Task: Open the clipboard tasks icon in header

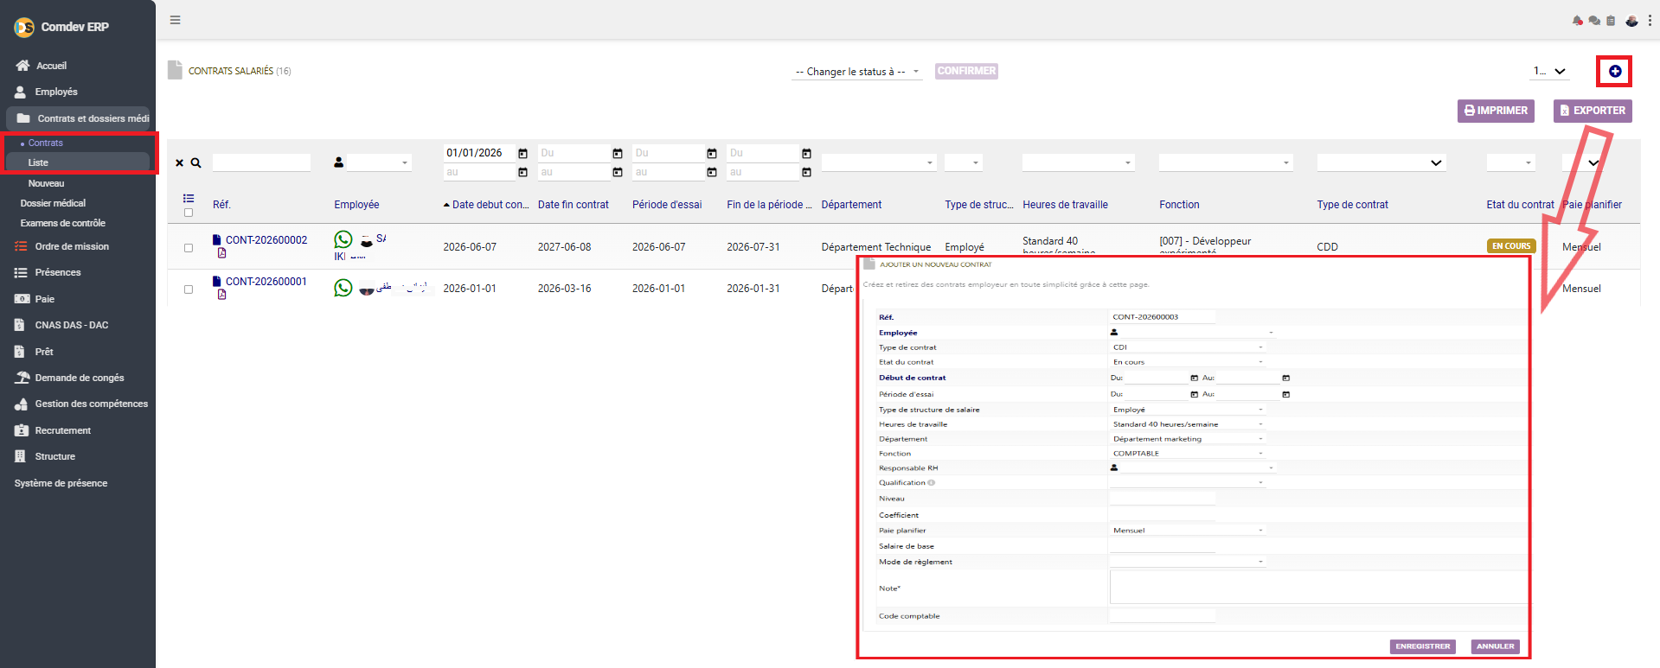Action: [1611, 21]
